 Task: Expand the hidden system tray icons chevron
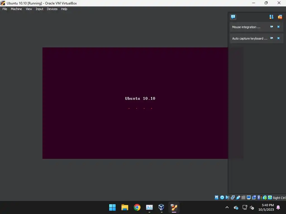(x=227, y=207)
